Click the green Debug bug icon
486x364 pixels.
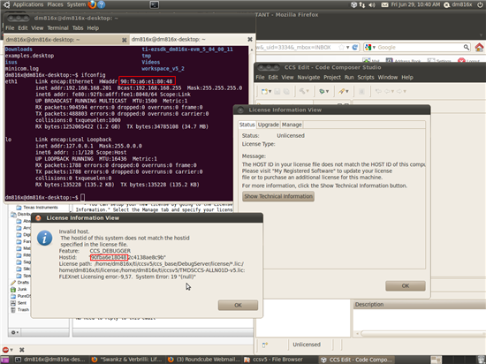point(322,91)
